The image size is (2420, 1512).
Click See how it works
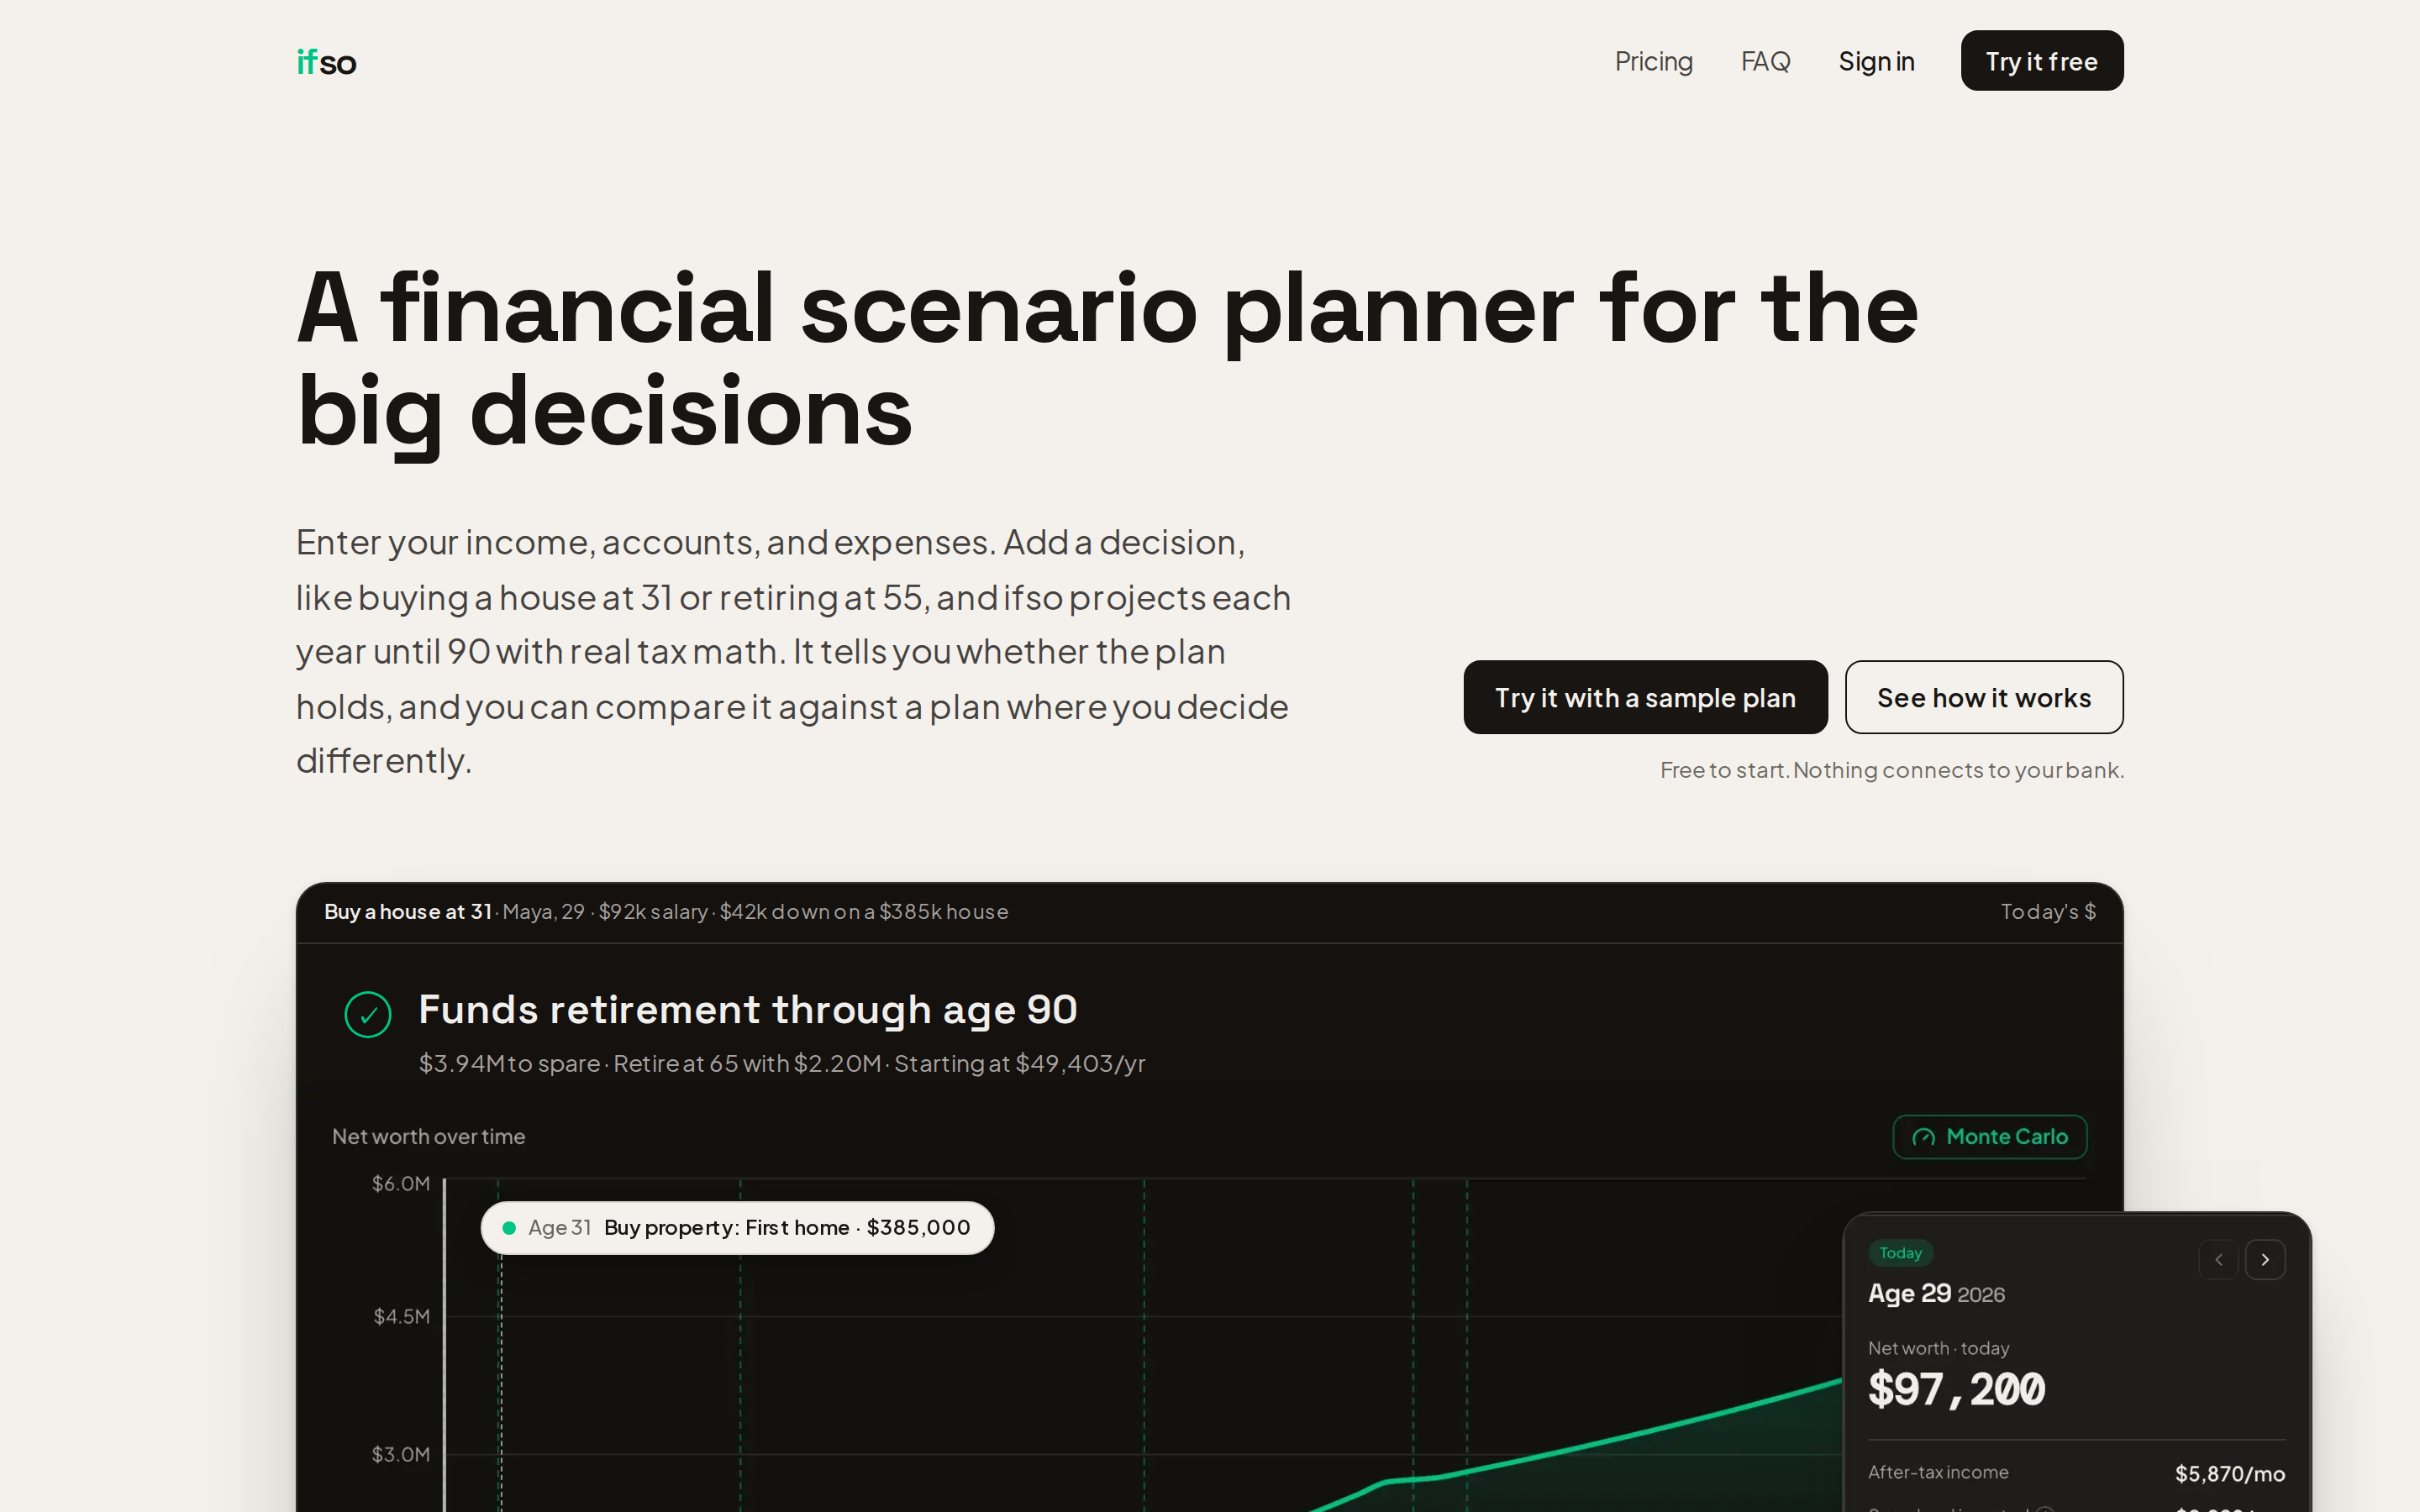[1983, 697]
